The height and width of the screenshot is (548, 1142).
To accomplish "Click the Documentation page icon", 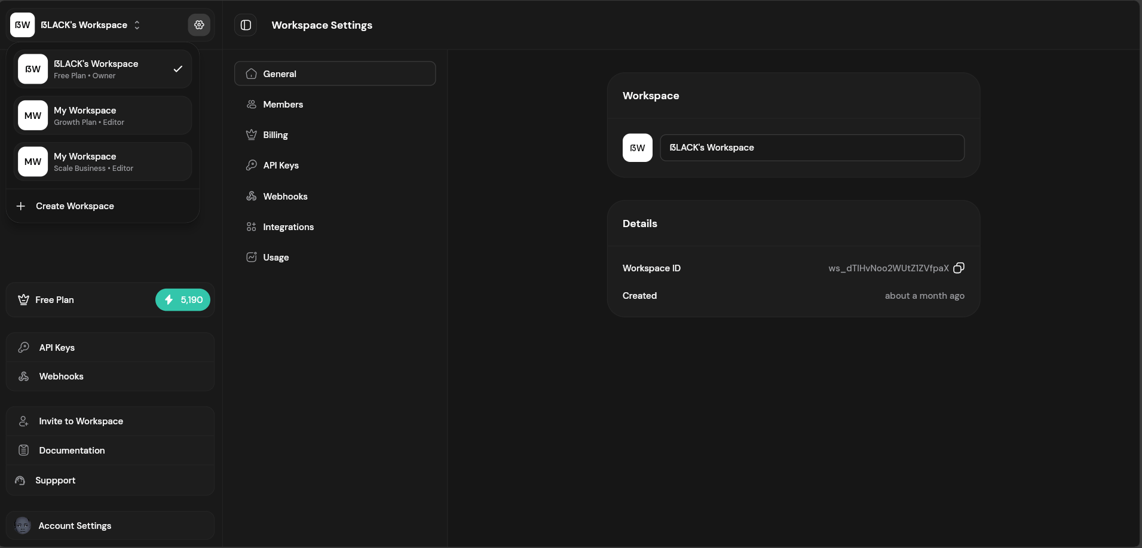I will (24, 451).
